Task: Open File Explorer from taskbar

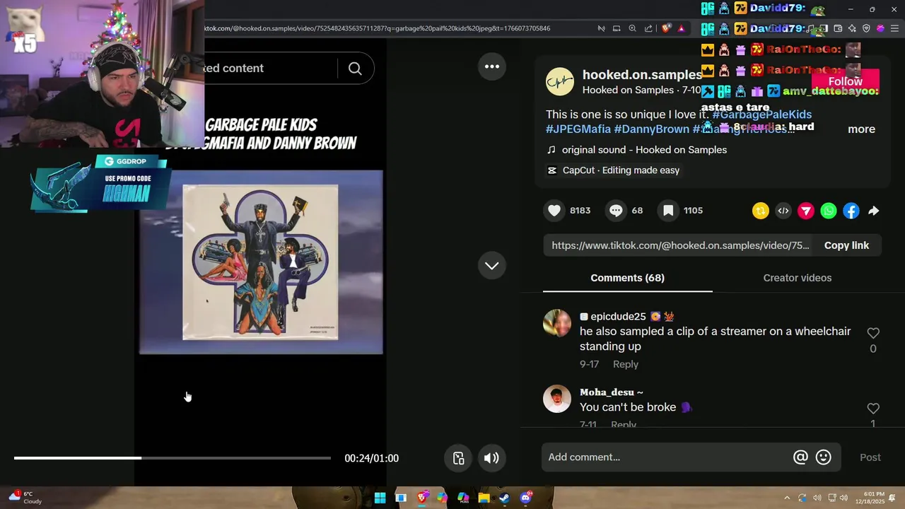Action: pyautogui.click(x=484, y=498)
